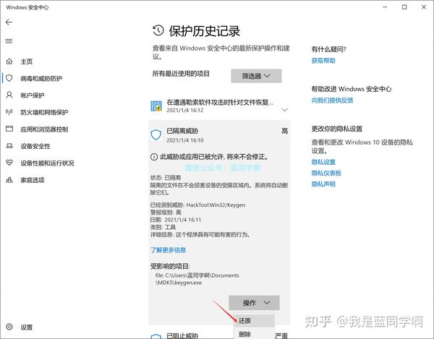Select 设备性能和运行状况 in sidebar

coord(47,163)
